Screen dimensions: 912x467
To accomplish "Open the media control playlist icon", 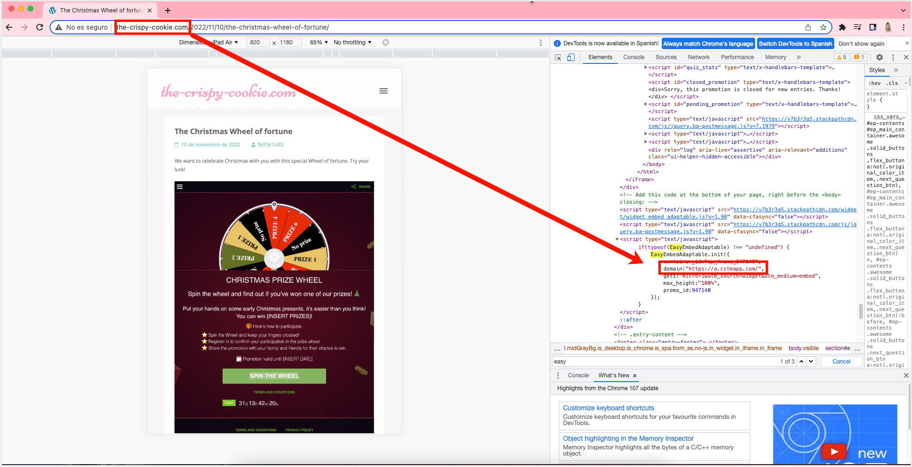I will (858, 27).
